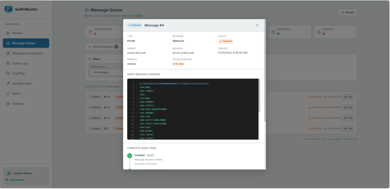Open Settings in sidebar

[26, 103]
